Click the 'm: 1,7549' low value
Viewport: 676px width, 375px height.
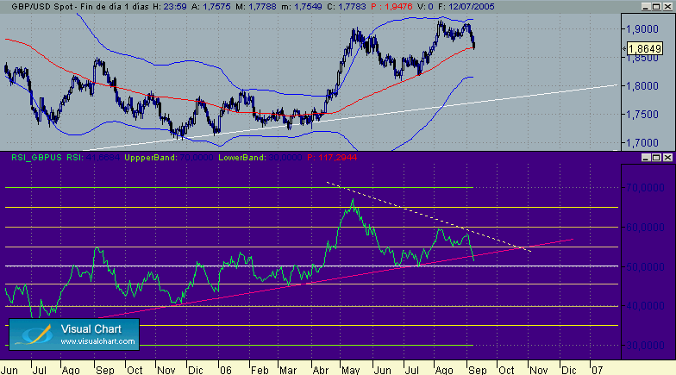click(x=302, y=7)
